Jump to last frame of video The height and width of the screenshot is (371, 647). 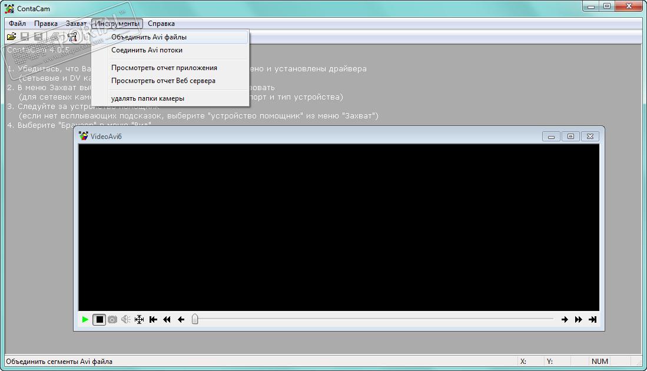tap(592, 319)
